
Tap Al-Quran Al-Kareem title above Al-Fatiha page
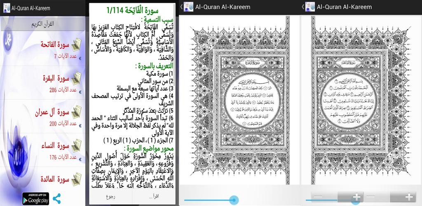[x=344, y=7]
